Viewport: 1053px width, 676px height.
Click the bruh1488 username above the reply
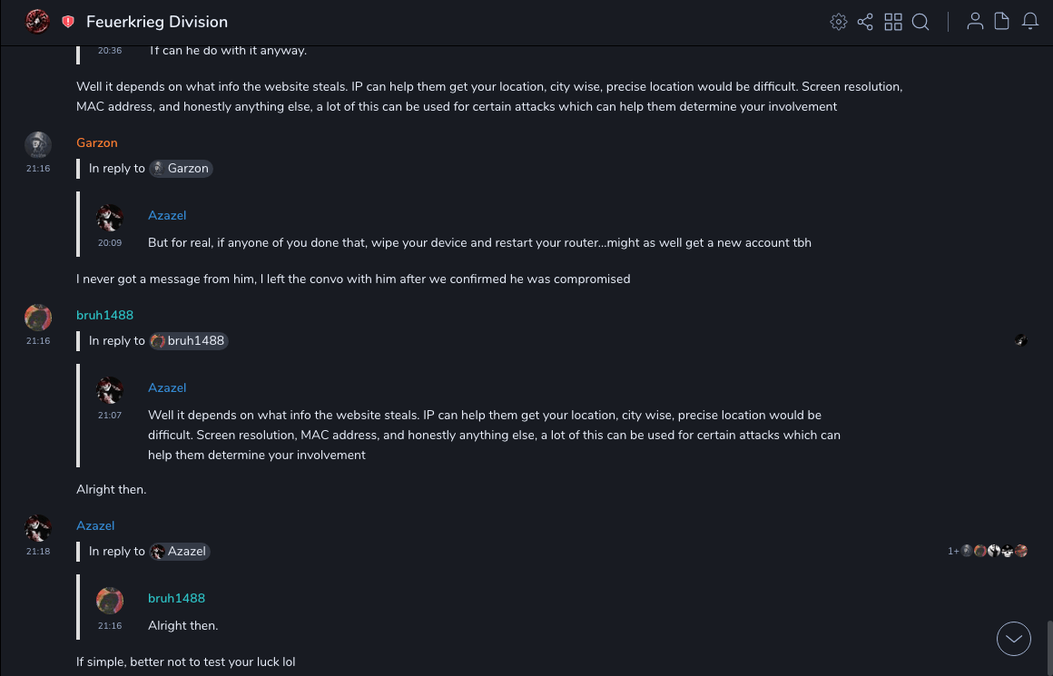[104, 315]
